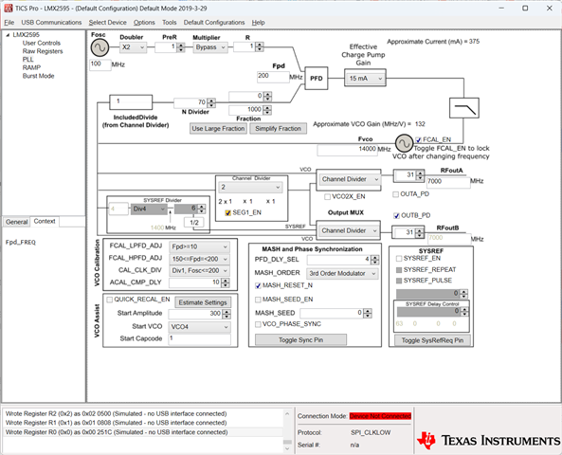
Task: Switch to the Context tab
Action: coord(45,221)
